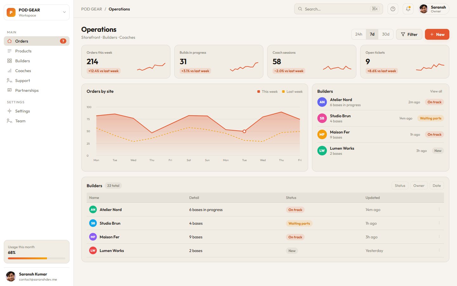The height and width of the screenshot is (286, 457).
Task: Click the Builders grid icon in sidebar
Action: 10,61
